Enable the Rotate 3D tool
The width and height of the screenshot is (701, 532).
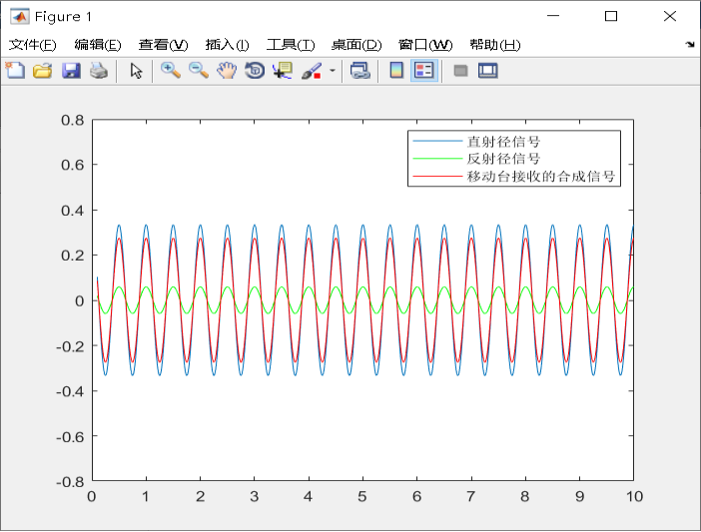pos(255,71)
